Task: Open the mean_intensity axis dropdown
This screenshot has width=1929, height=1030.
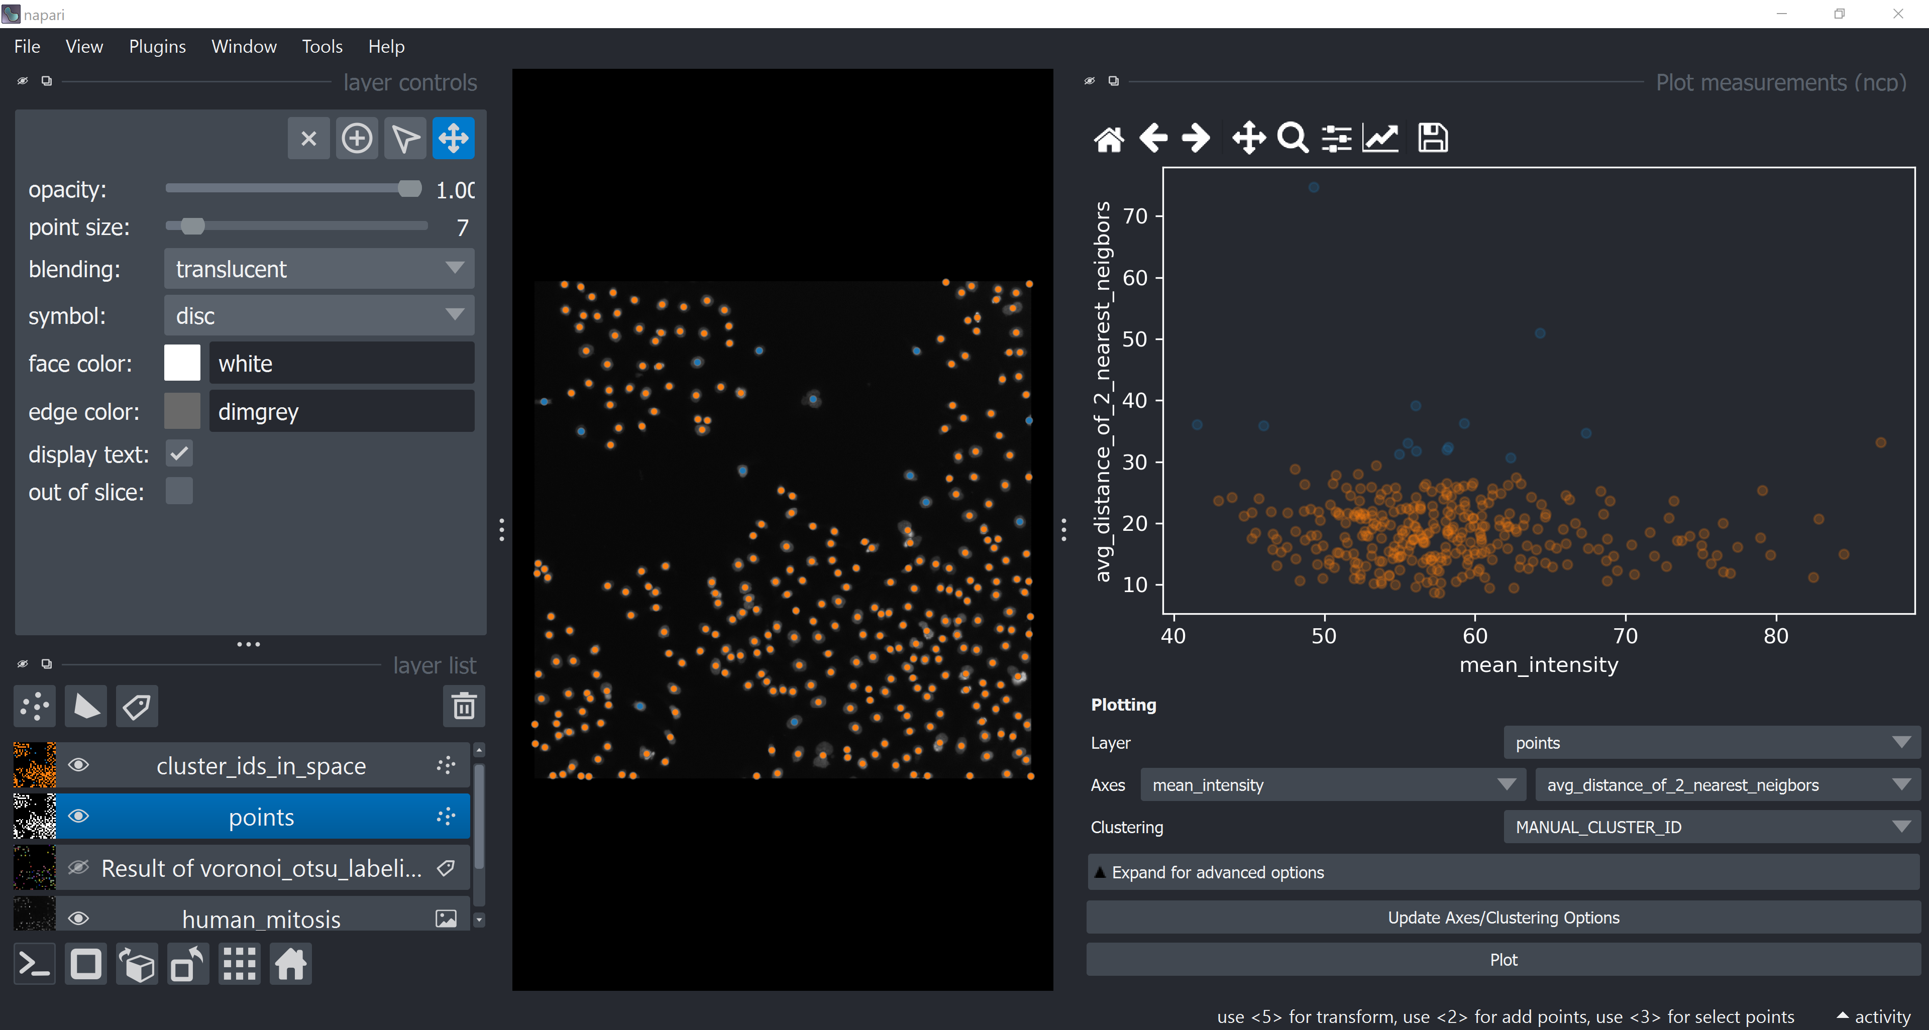Action: coord(1333,784)
